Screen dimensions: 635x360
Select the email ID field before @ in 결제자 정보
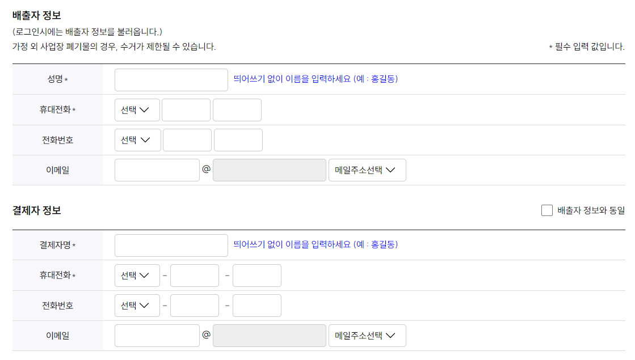tap(157, 335)
